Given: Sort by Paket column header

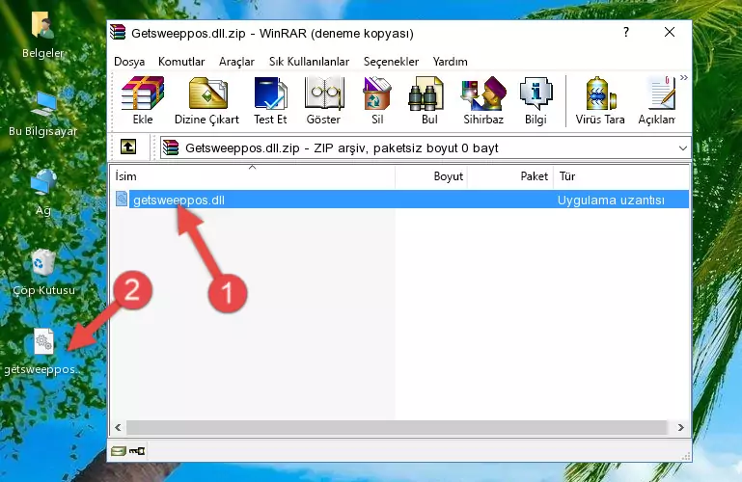Looking at the screenshot, I should click(x=510, y=176).
